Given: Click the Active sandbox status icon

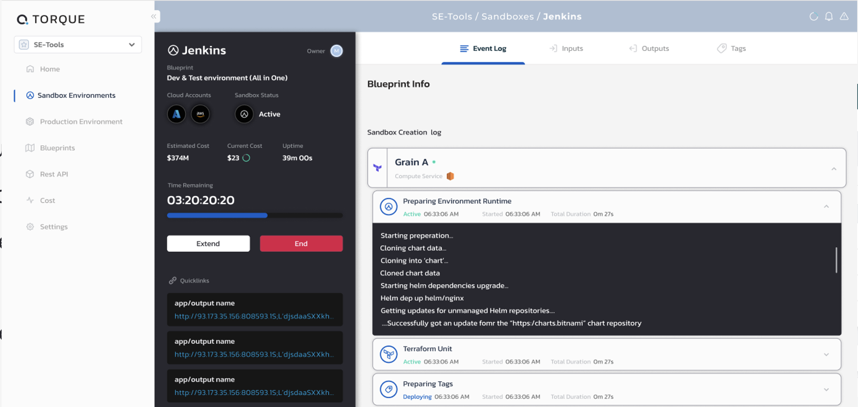Looking at the screenshot, I should (x=244, y=114).
